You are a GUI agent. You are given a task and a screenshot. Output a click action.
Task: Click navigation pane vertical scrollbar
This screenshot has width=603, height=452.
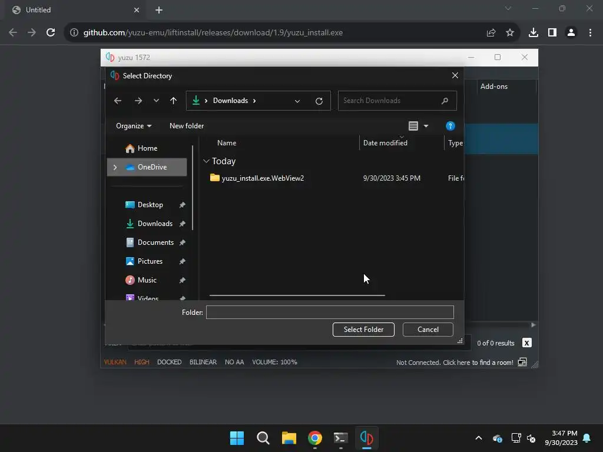[193, 188]
